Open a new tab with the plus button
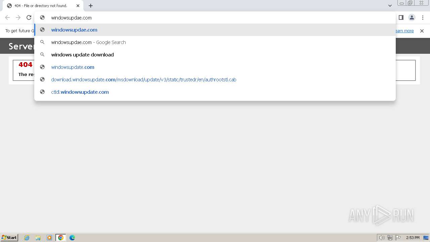Viewport: 430px width, 242px height. [91, 6]
